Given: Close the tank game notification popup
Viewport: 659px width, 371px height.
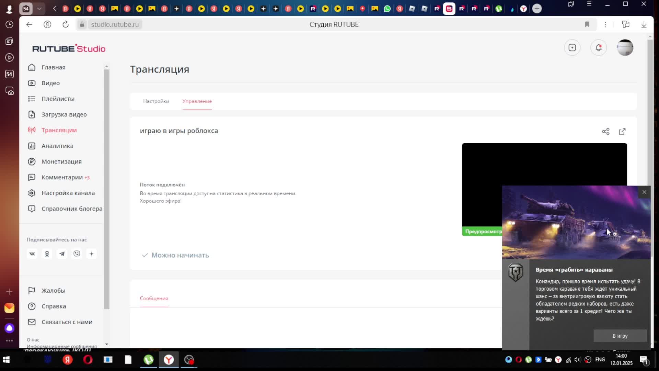Looking at the screenshot, I should point(644,192).
